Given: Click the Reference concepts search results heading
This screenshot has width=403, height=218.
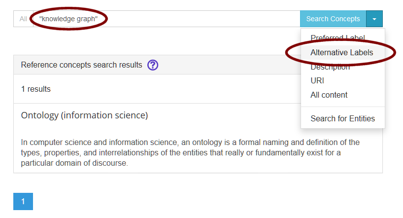Looking at the screenshot, I should [x=81, y=65].
